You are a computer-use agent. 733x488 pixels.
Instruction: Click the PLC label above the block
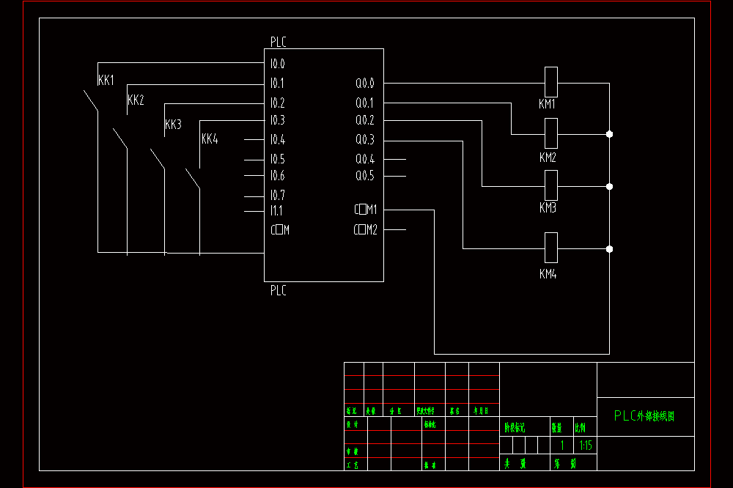click(x=278, y=42)
